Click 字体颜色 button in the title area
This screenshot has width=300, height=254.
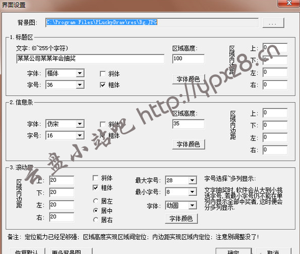tap(188, 79)
